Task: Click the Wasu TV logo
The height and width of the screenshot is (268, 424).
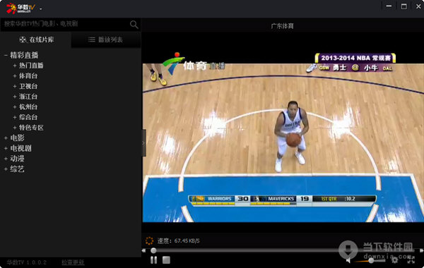Action: 20,8
